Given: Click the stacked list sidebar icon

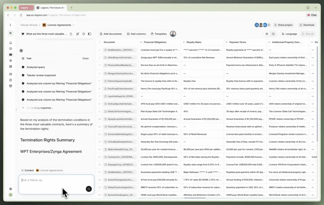Looking at the screenshot, I should [x=10, y=61].
